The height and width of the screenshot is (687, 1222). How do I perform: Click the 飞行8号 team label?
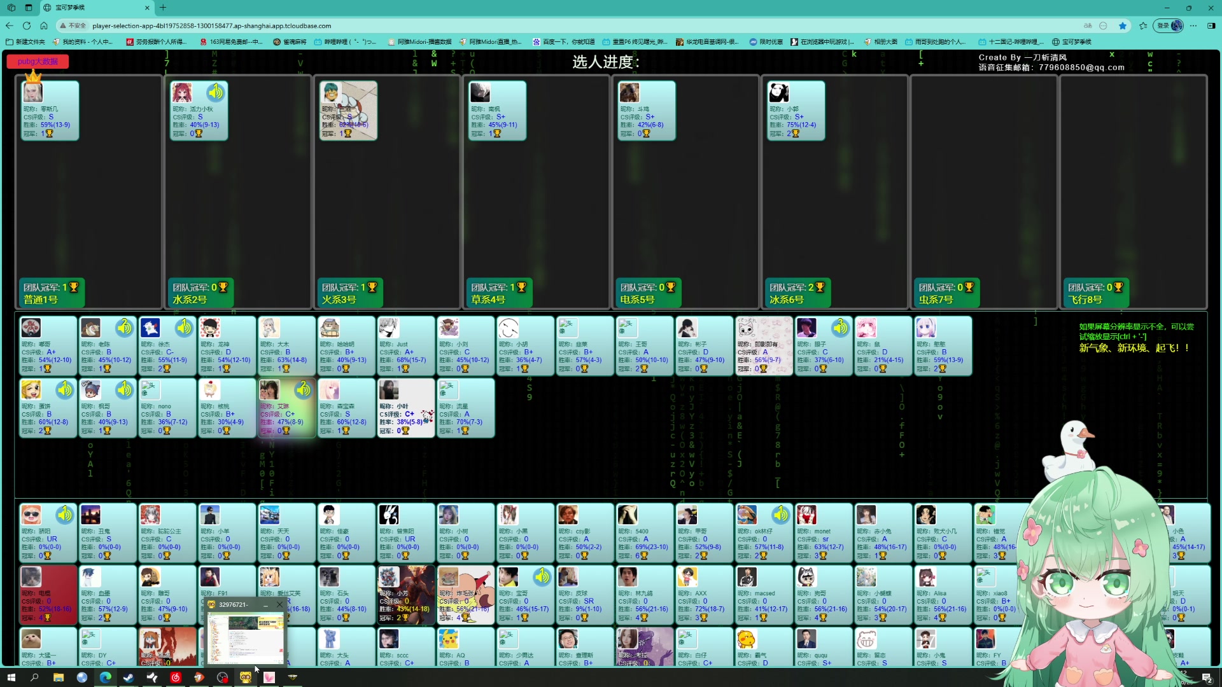(1085, 300)
